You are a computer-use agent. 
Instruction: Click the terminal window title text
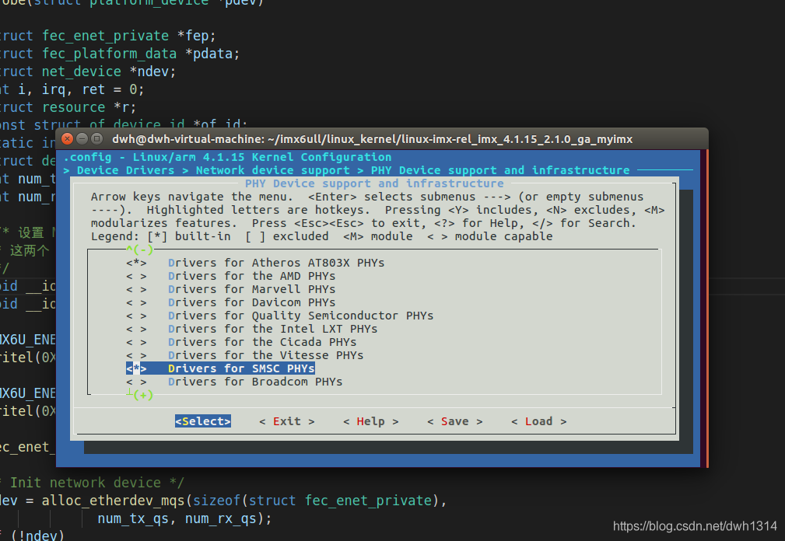pyautogui.click(x=373, y=139)
